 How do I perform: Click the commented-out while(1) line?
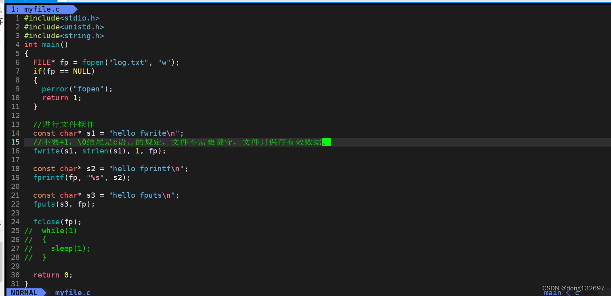pos(51,231)
